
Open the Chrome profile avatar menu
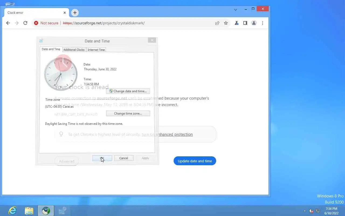click(254, 23)
